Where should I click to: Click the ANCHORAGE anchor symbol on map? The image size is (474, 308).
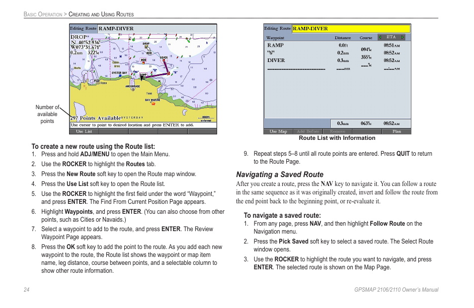tap(133, 89)
